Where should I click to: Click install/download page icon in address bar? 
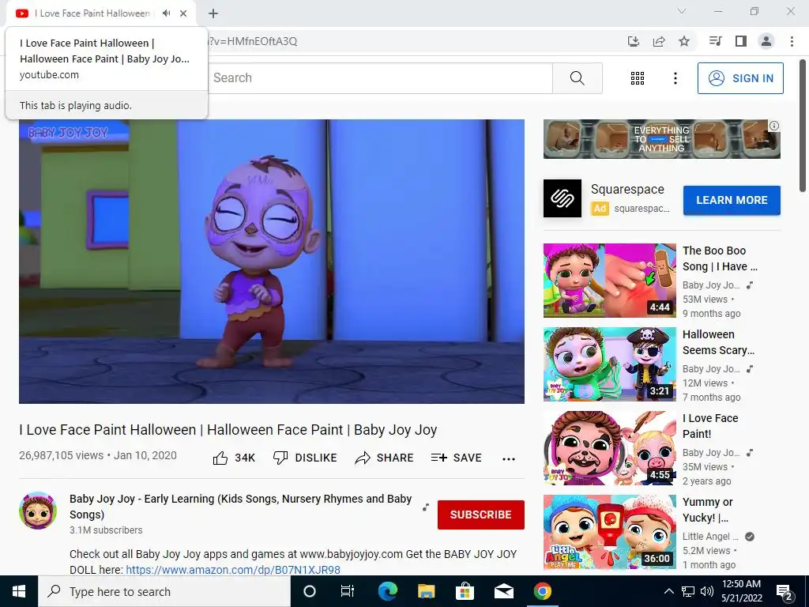[634, 41]
